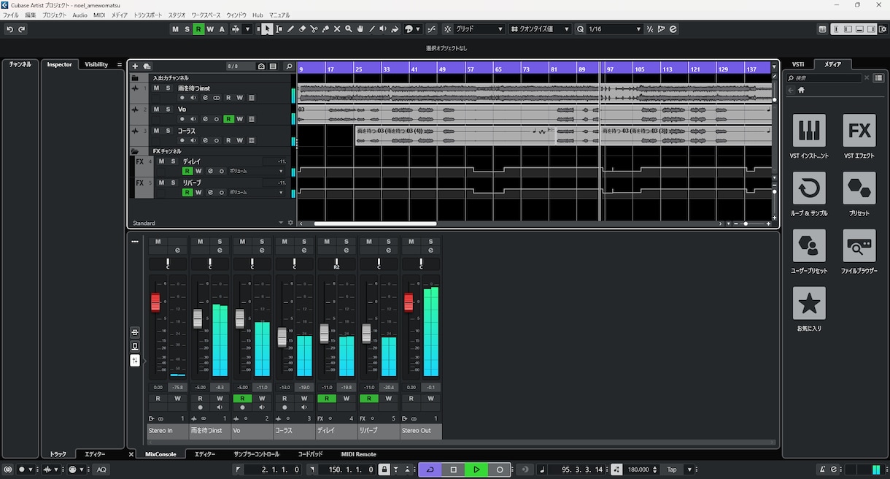Click the Vo channel volume fader
This screenshot has width=890, height=479.
point(239,318)
